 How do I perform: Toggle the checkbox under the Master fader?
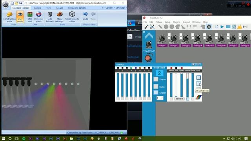tap(171, 99)
